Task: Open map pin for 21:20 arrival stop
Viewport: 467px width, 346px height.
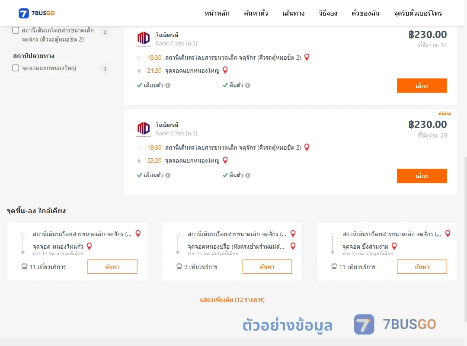Action: (225, 70)
